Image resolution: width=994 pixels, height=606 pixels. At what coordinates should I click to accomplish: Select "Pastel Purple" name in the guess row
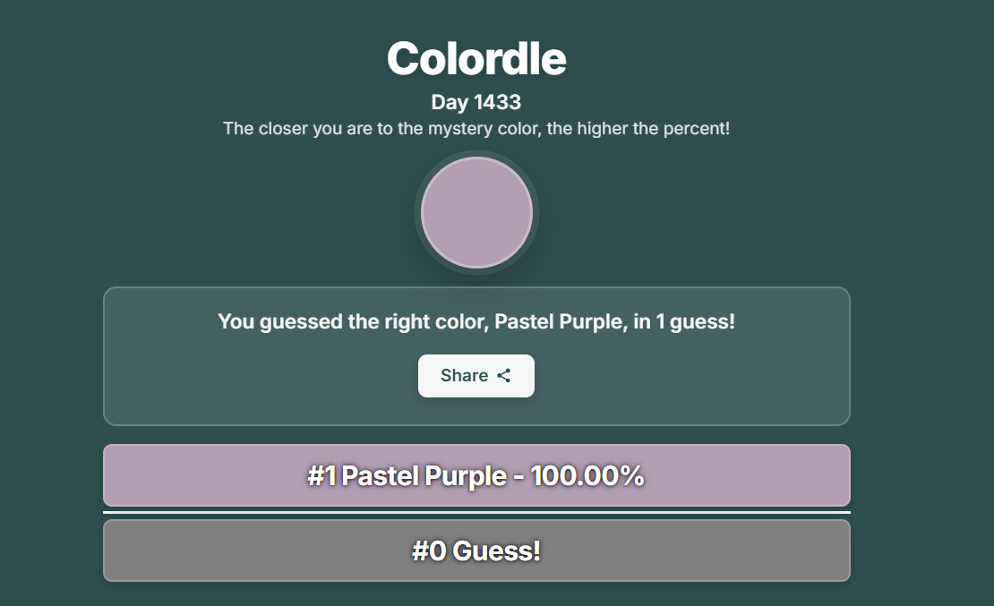(424, 476)
